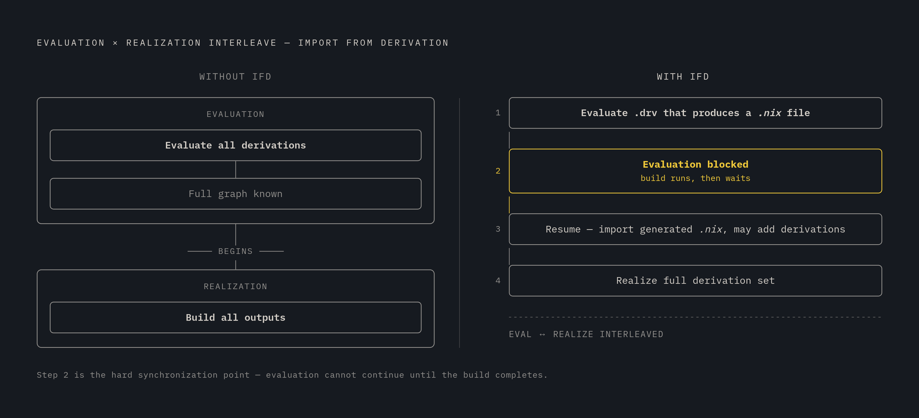Image resolution: width=919 pixels, height=418 pixels.
Task: Click the Resume import generated .nix box
Action: tap(695, 229)
